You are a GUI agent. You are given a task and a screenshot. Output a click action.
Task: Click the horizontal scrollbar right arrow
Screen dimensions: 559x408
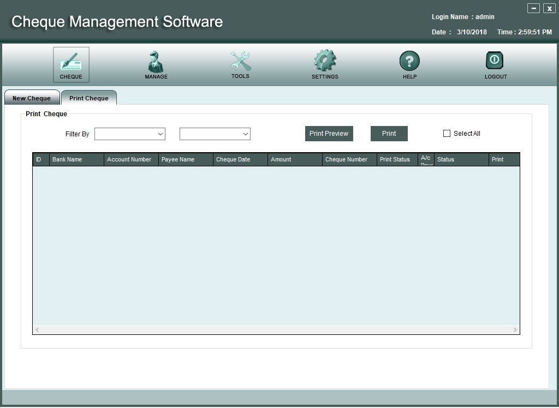[515, 330]
